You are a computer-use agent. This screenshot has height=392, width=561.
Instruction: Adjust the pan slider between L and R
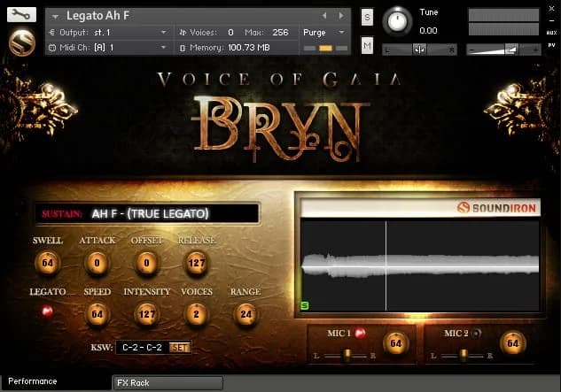coord(420,50)
